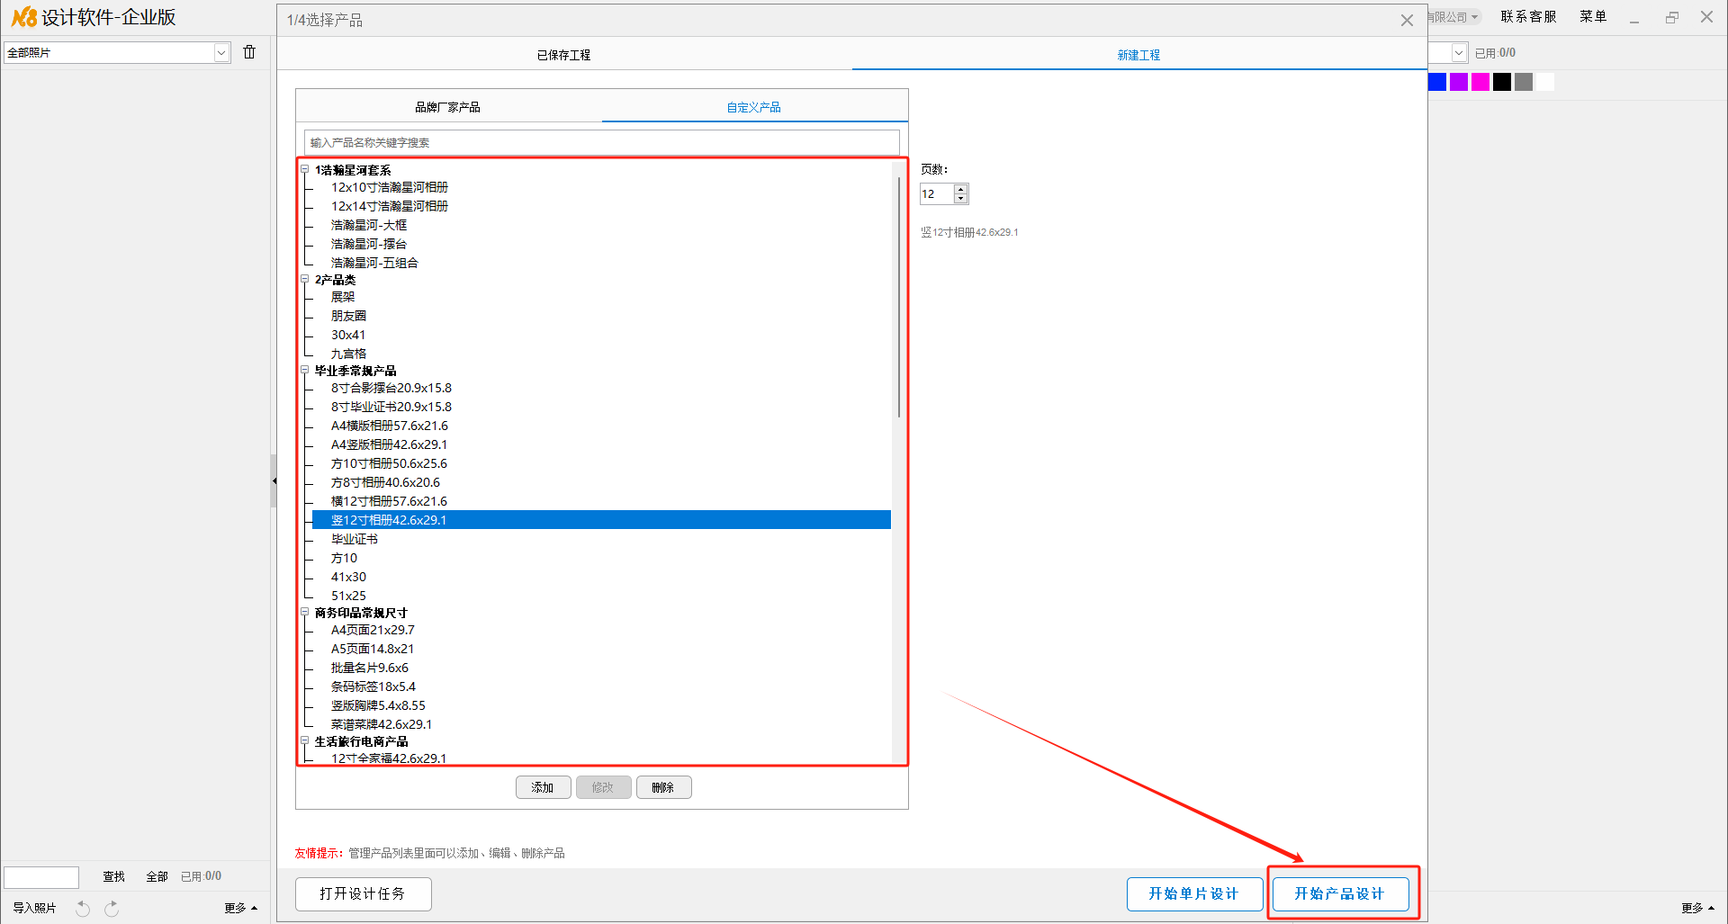Click the rotate right icon
The image size is (1728, 924).
[x=112, y=908]
